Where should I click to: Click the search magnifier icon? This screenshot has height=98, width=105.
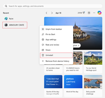[6, 6]
